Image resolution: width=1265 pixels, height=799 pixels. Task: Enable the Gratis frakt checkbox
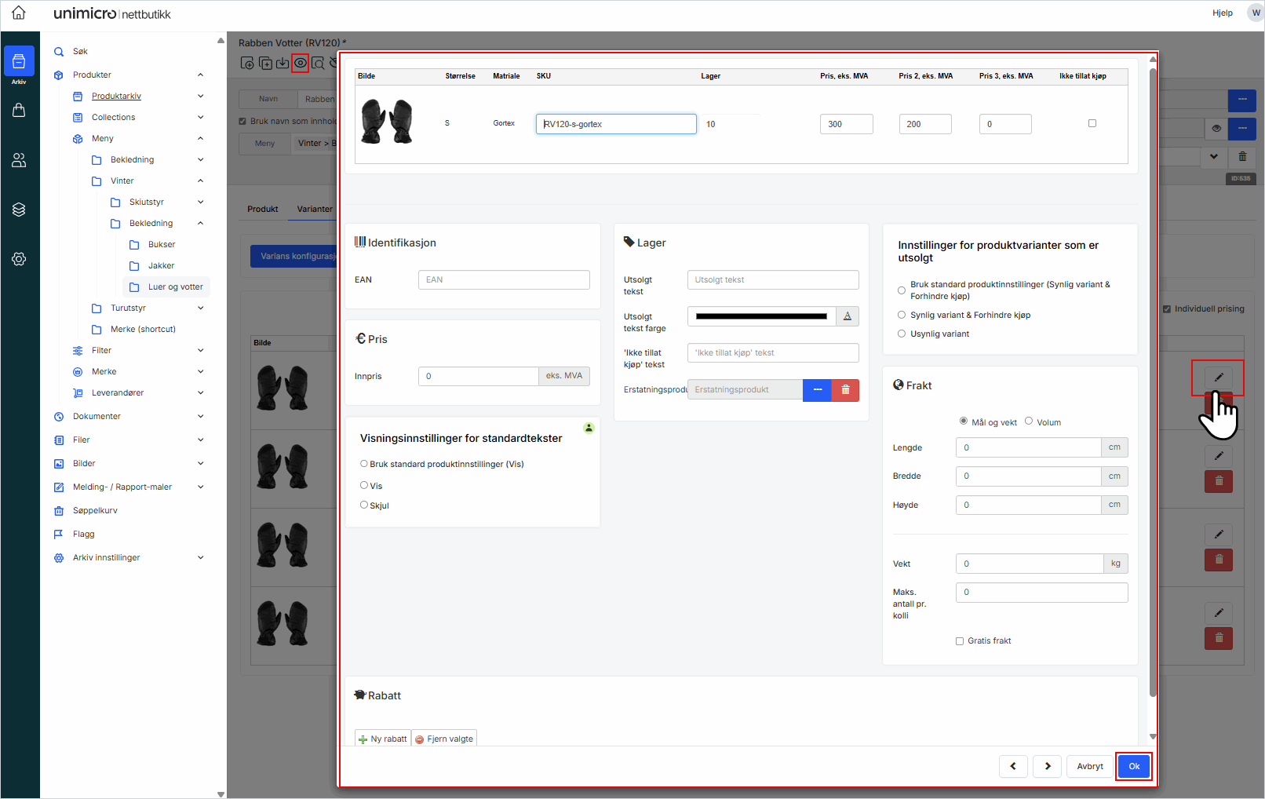960,641
